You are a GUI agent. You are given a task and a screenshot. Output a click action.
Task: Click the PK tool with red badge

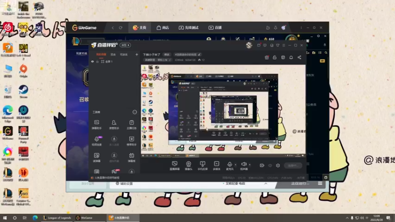click(x=115, y=171)
